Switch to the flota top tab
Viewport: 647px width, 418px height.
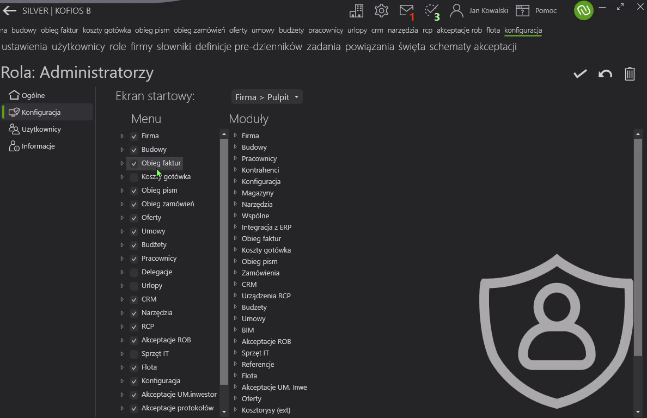493,30
